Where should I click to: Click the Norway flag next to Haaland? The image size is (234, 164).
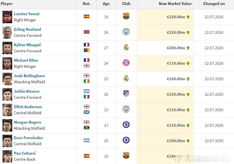(x=87, y=32)
